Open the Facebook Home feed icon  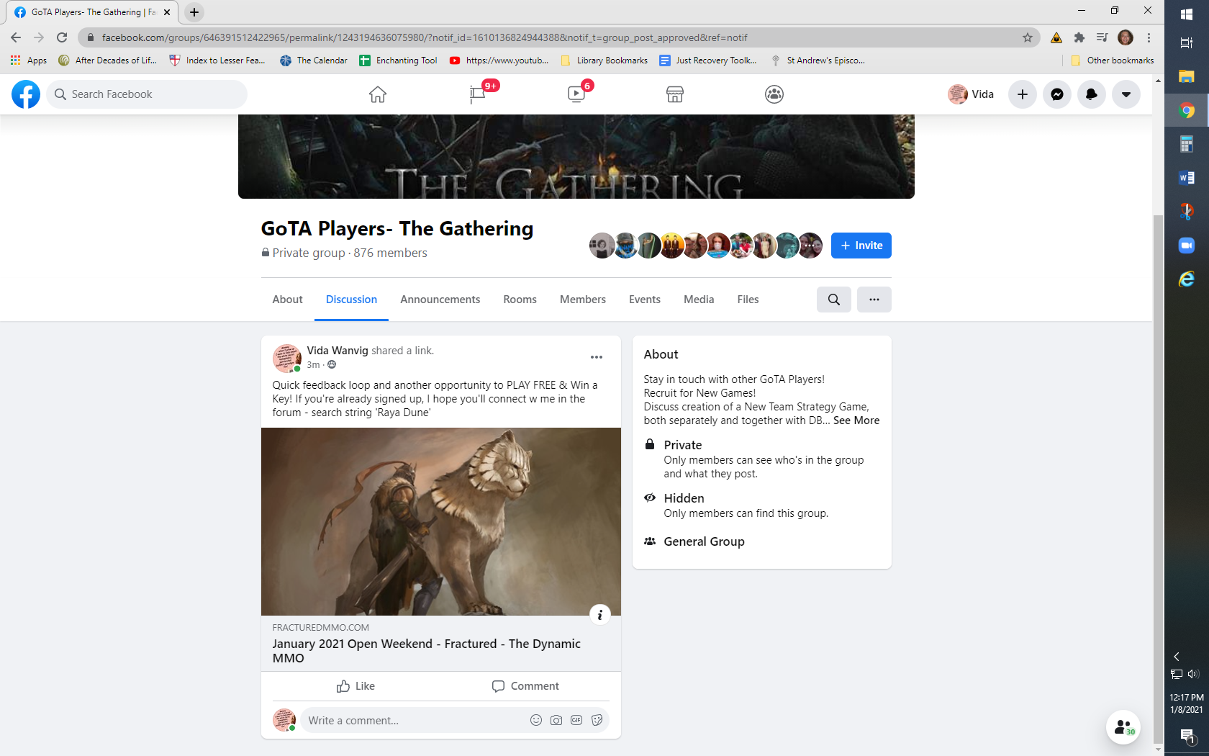pyautogui.click(x=378, y=94)
